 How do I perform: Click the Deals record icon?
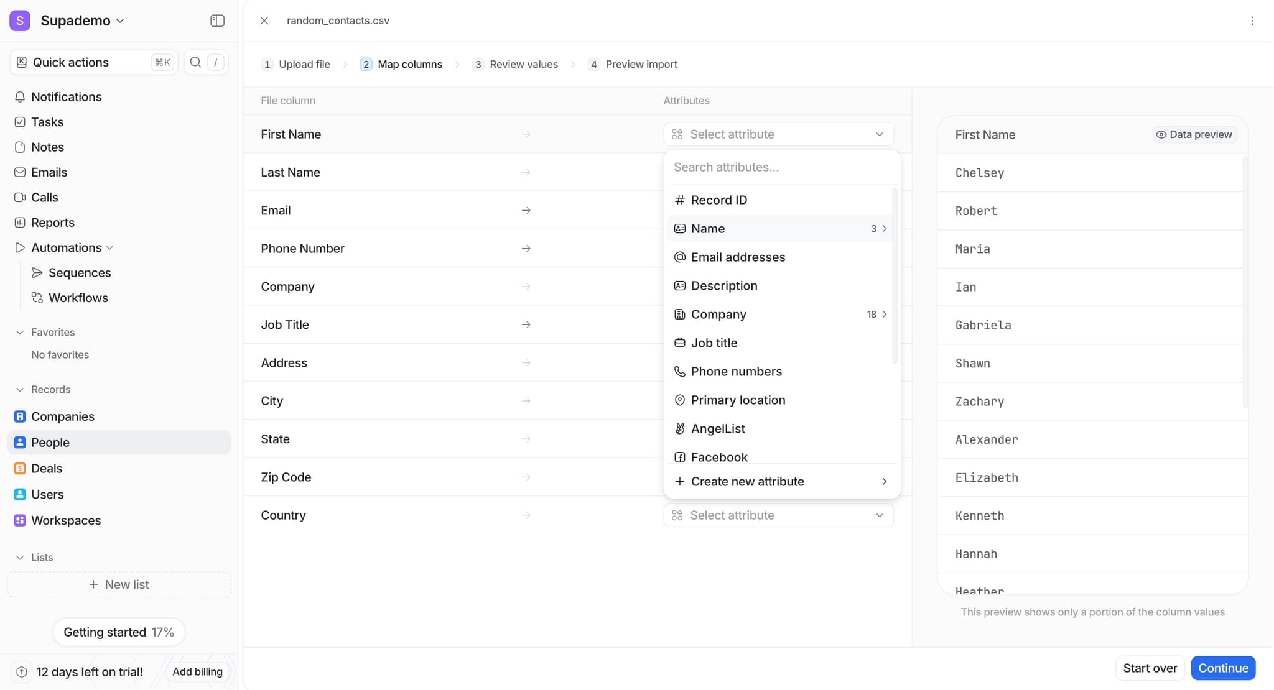(20, 469)
